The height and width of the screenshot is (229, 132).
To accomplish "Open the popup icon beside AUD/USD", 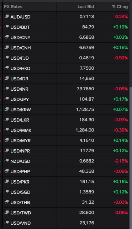I will 6,16.
